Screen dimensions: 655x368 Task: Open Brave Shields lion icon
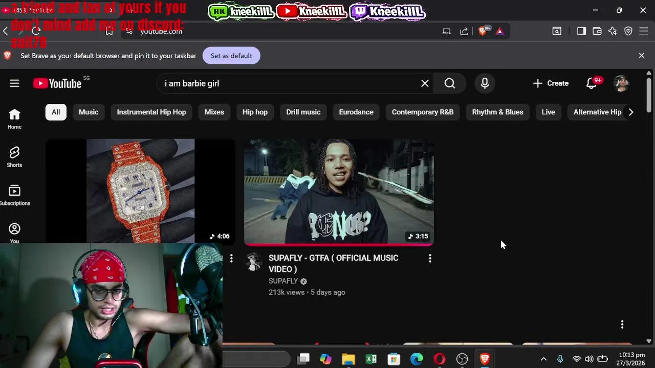[482, 31]
